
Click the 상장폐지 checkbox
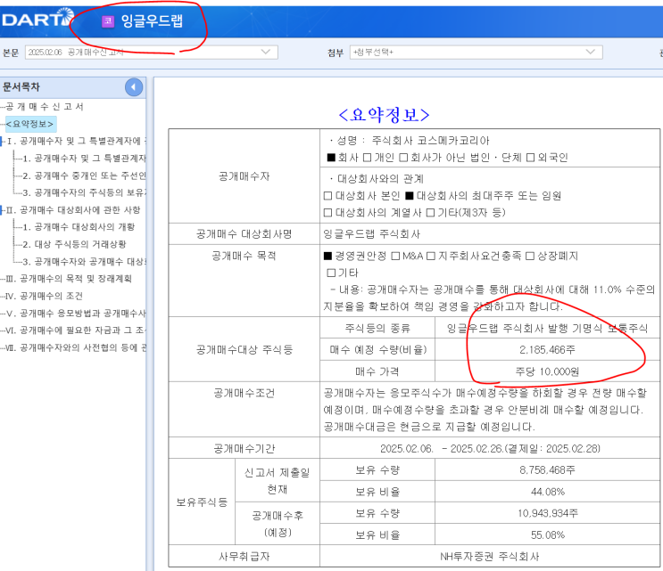pyautogui.click(x=530, y=257)
